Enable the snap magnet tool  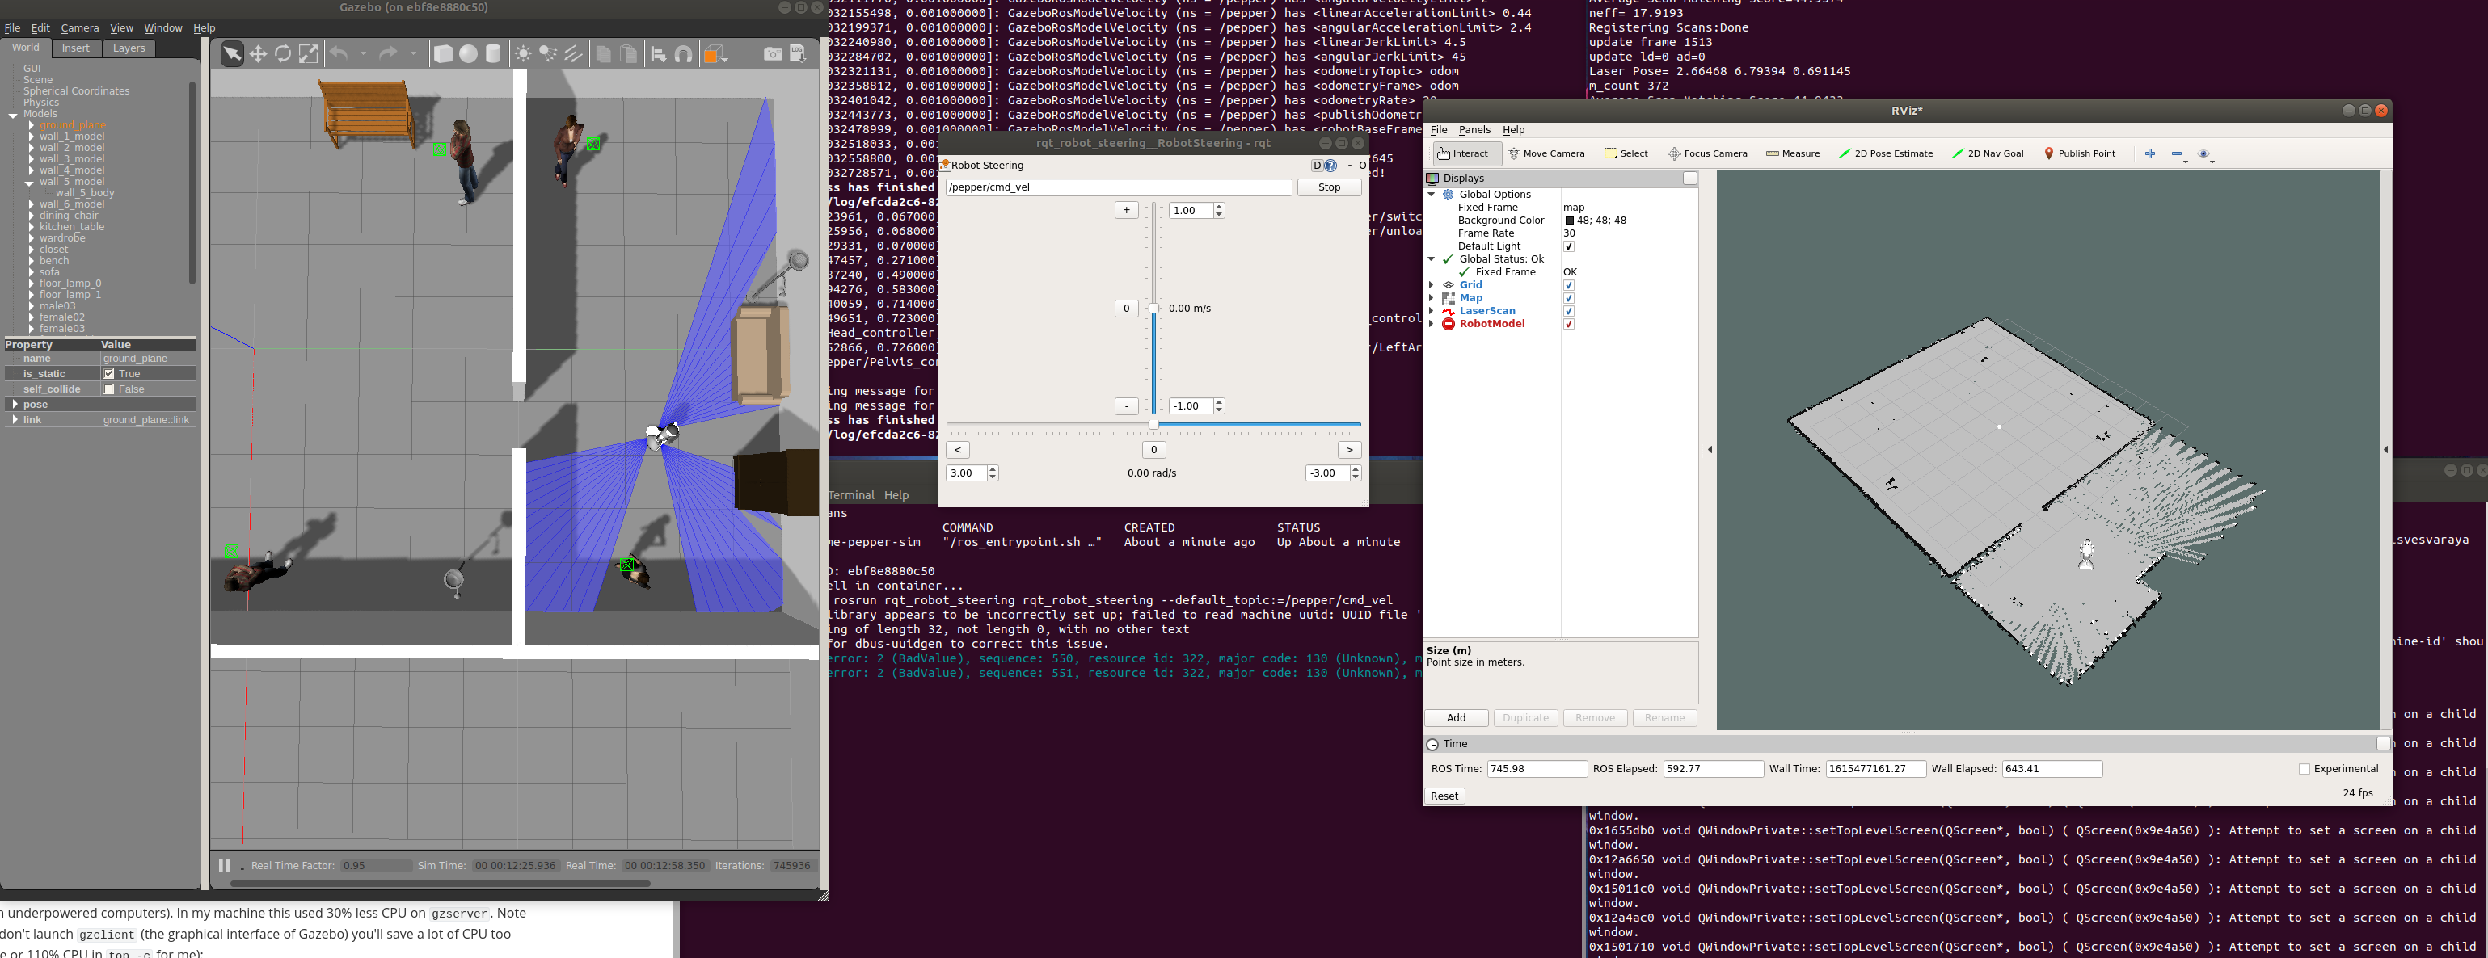(x=684, y=54)
